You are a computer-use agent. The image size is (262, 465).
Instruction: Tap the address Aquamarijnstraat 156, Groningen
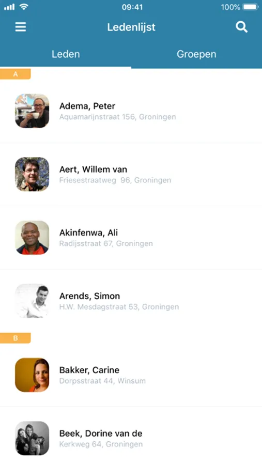117,117
